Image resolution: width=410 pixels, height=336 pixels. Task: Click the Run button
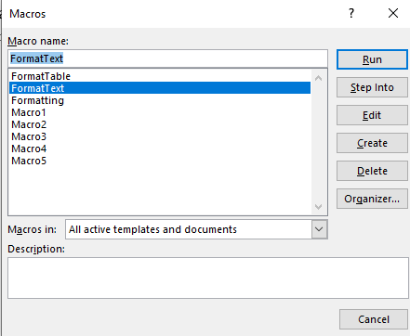tap(372, 59)
